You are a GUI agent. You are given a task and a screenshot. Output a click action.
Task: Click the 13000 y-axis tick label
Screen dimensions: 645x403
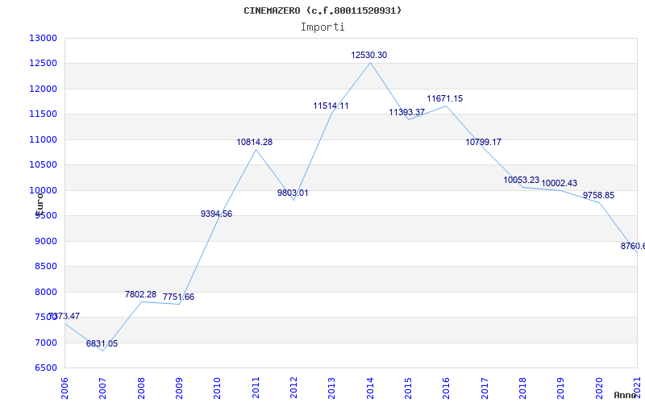(43, 38)
